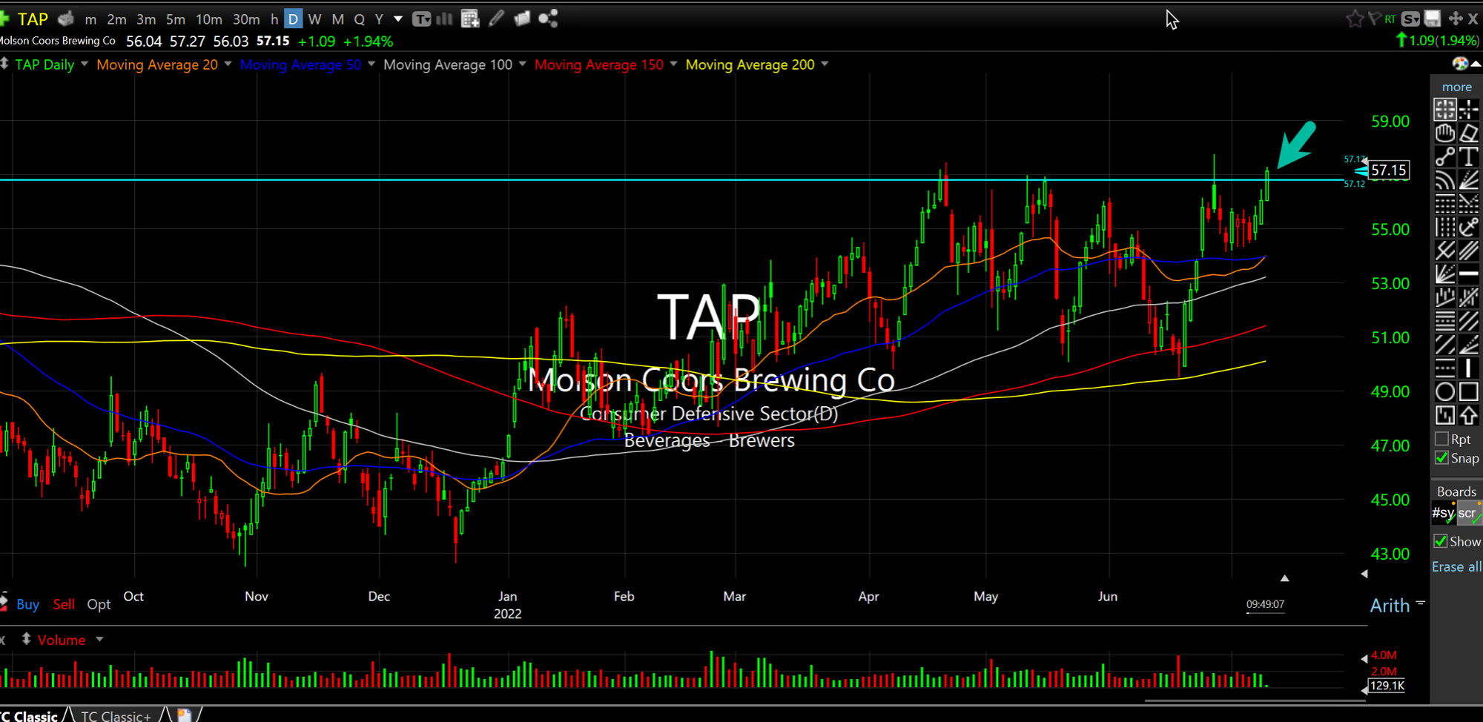Click the TAP ticker symbol

[x=33, y=19]
